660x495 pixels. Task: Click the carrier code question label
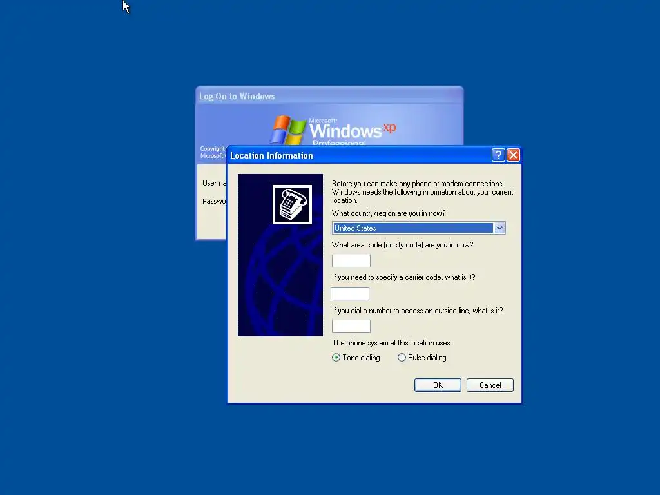pyautogui.click(x=403, y=277)
